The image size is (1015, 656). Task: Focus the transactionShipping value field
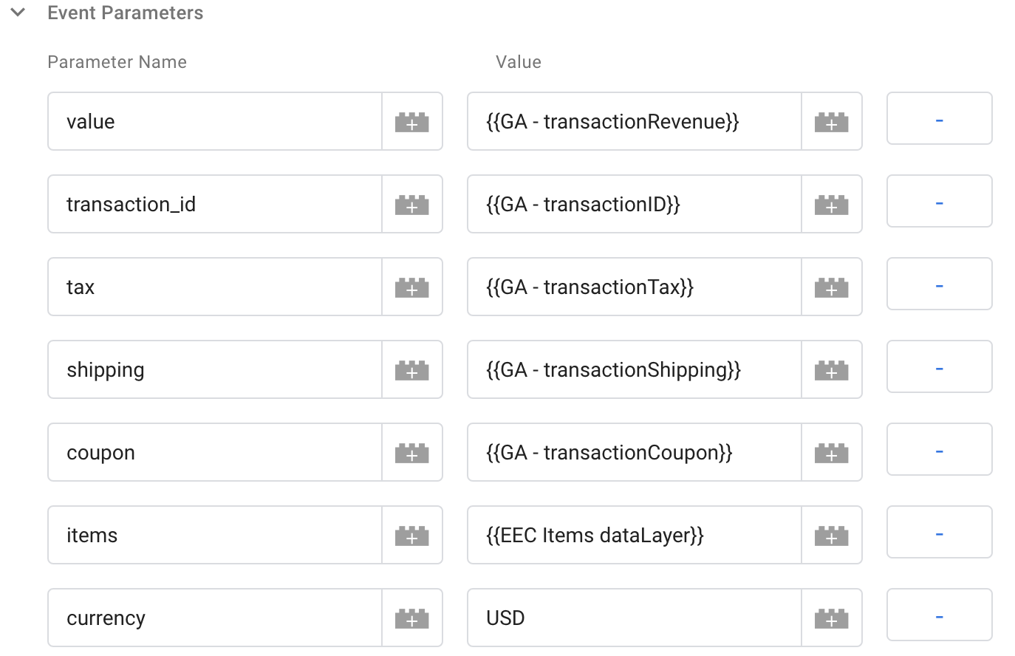(x=635, y=369)
